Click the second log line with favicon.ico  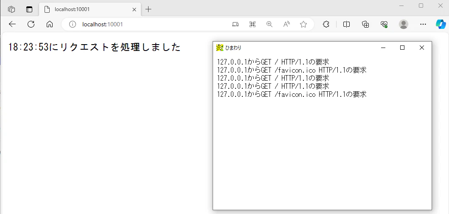(x=292, y=70)
